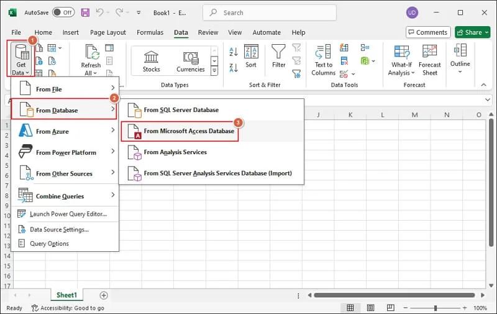Click Remove Duplicates icon in Data Tools
Image resolution: width=497 pixels, height=314 pixels.
click(344, 60)
